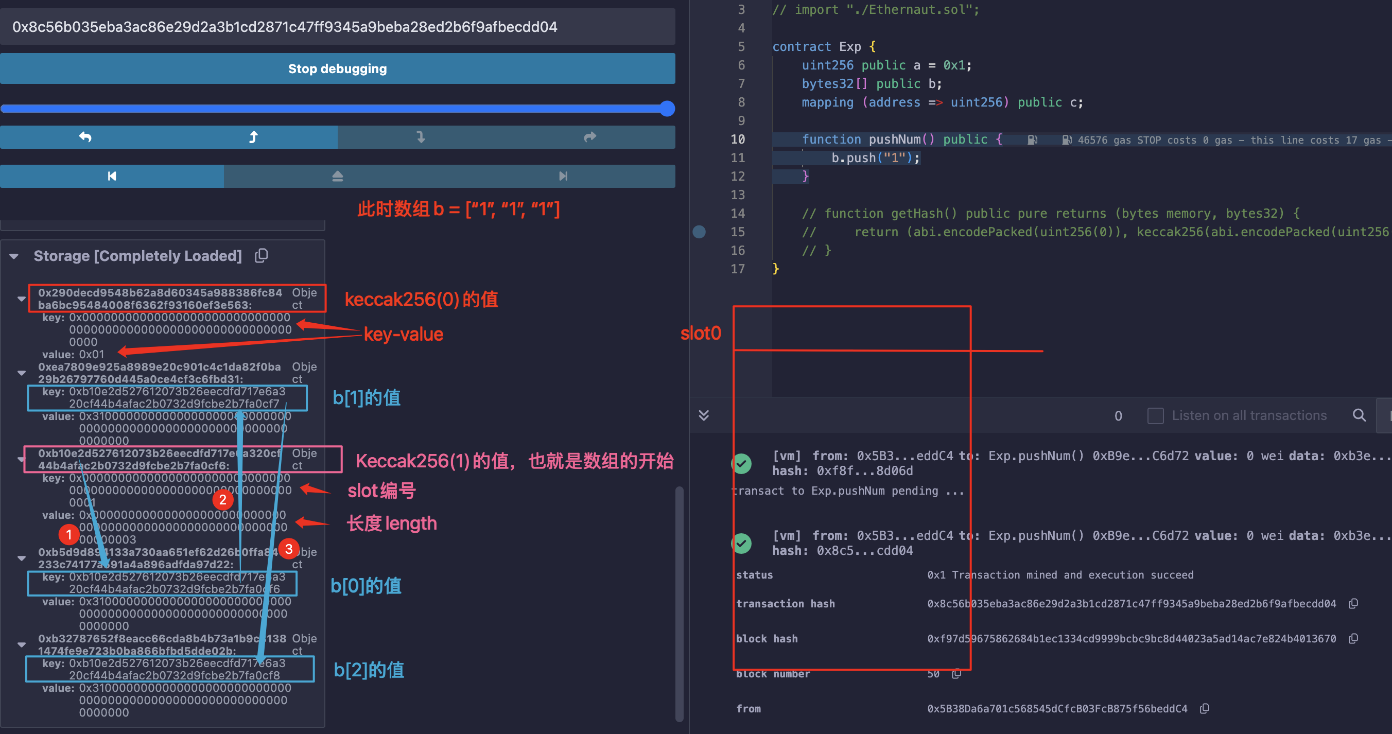Image resolution: width=1392 pixels, height=734 pixels.
Task: Click the debugger step slider handle
Action: tap(667, 109)
